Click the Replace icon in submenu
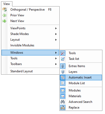The image size is (105, 114). (63, 108)
